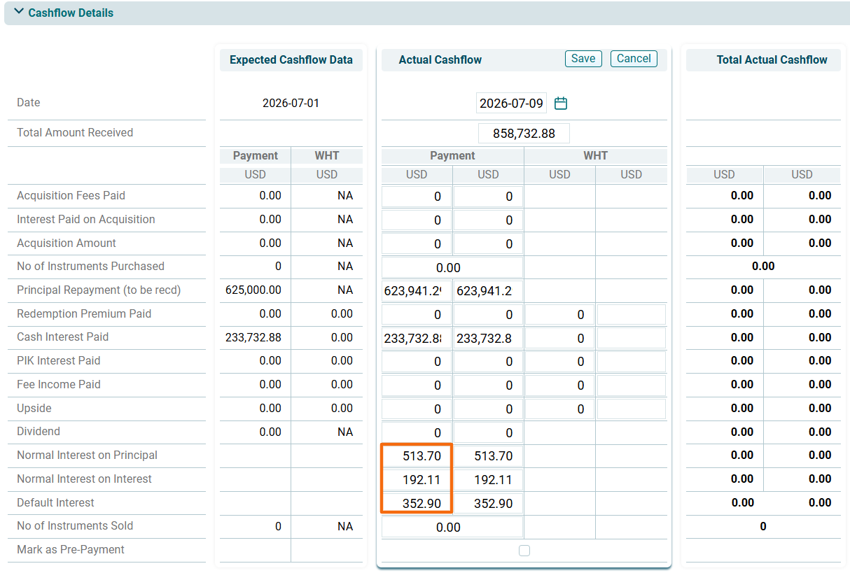Collapse the Cashflow Details section
This screenshot has height=573, width=850.
pos(19,13)
